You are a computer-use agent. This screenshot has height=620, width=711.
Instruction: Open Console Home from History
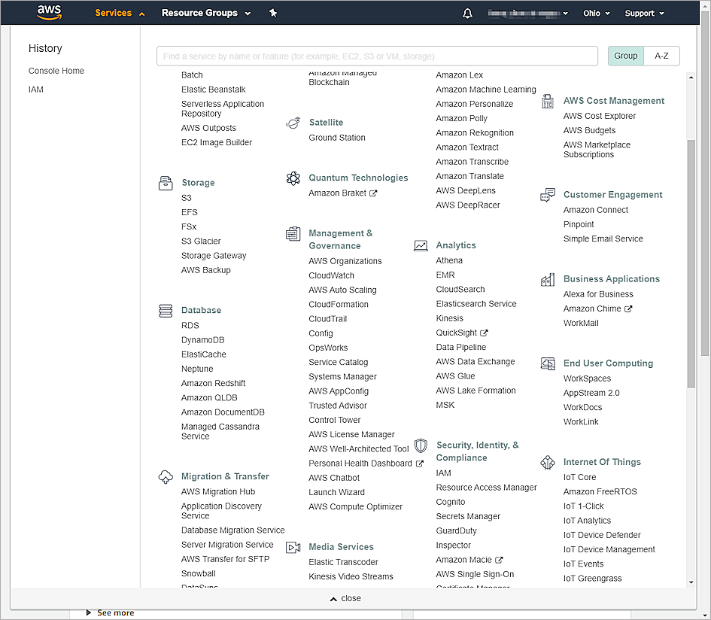56,71
